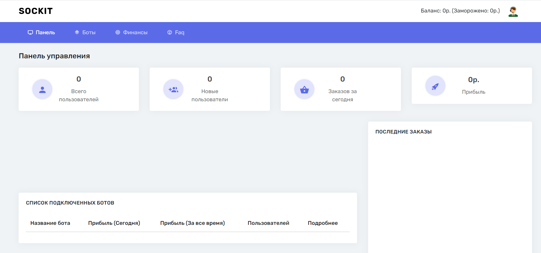
Task: Click the Пользователей column header
Action: (x=268, y=223)
